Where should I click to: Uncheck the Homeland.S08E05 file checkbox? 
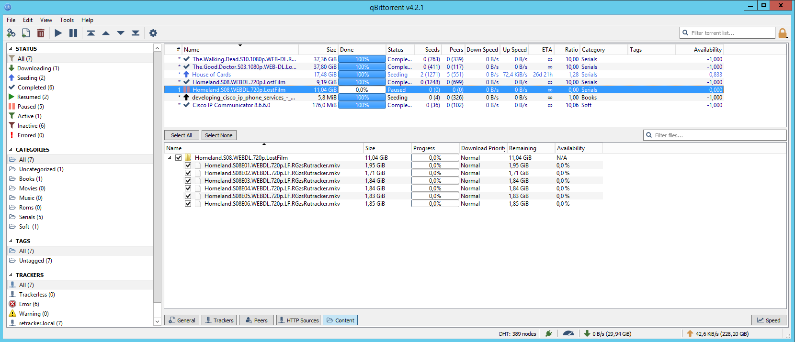(188, 196)
